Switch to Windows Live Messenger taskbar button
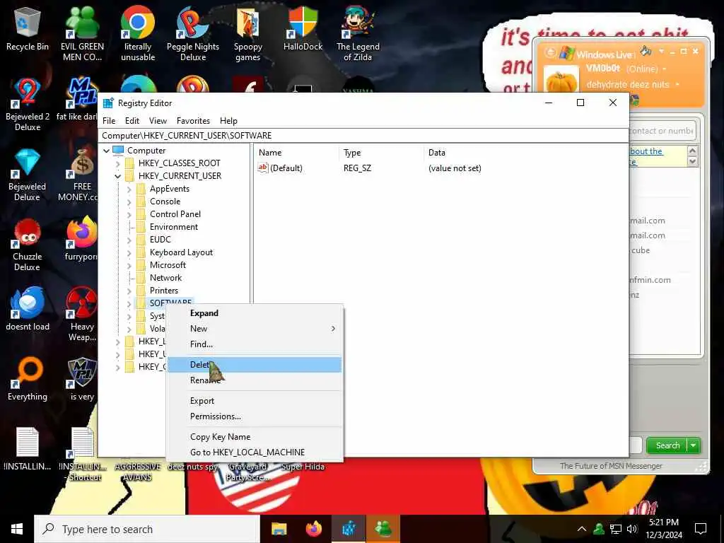Viewport: 724px width, 543px height. pos(383,529)
